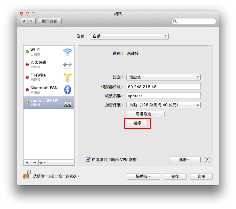Remove selected service with minus button
This screenshot has height=209, width=236.
[x=35, y=162]
